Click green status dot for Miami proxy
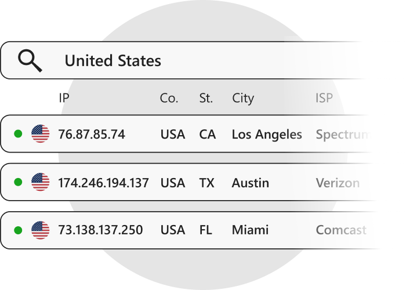This screenshot has width=406, height=290. pyautogui.click(x=18, y=230)
